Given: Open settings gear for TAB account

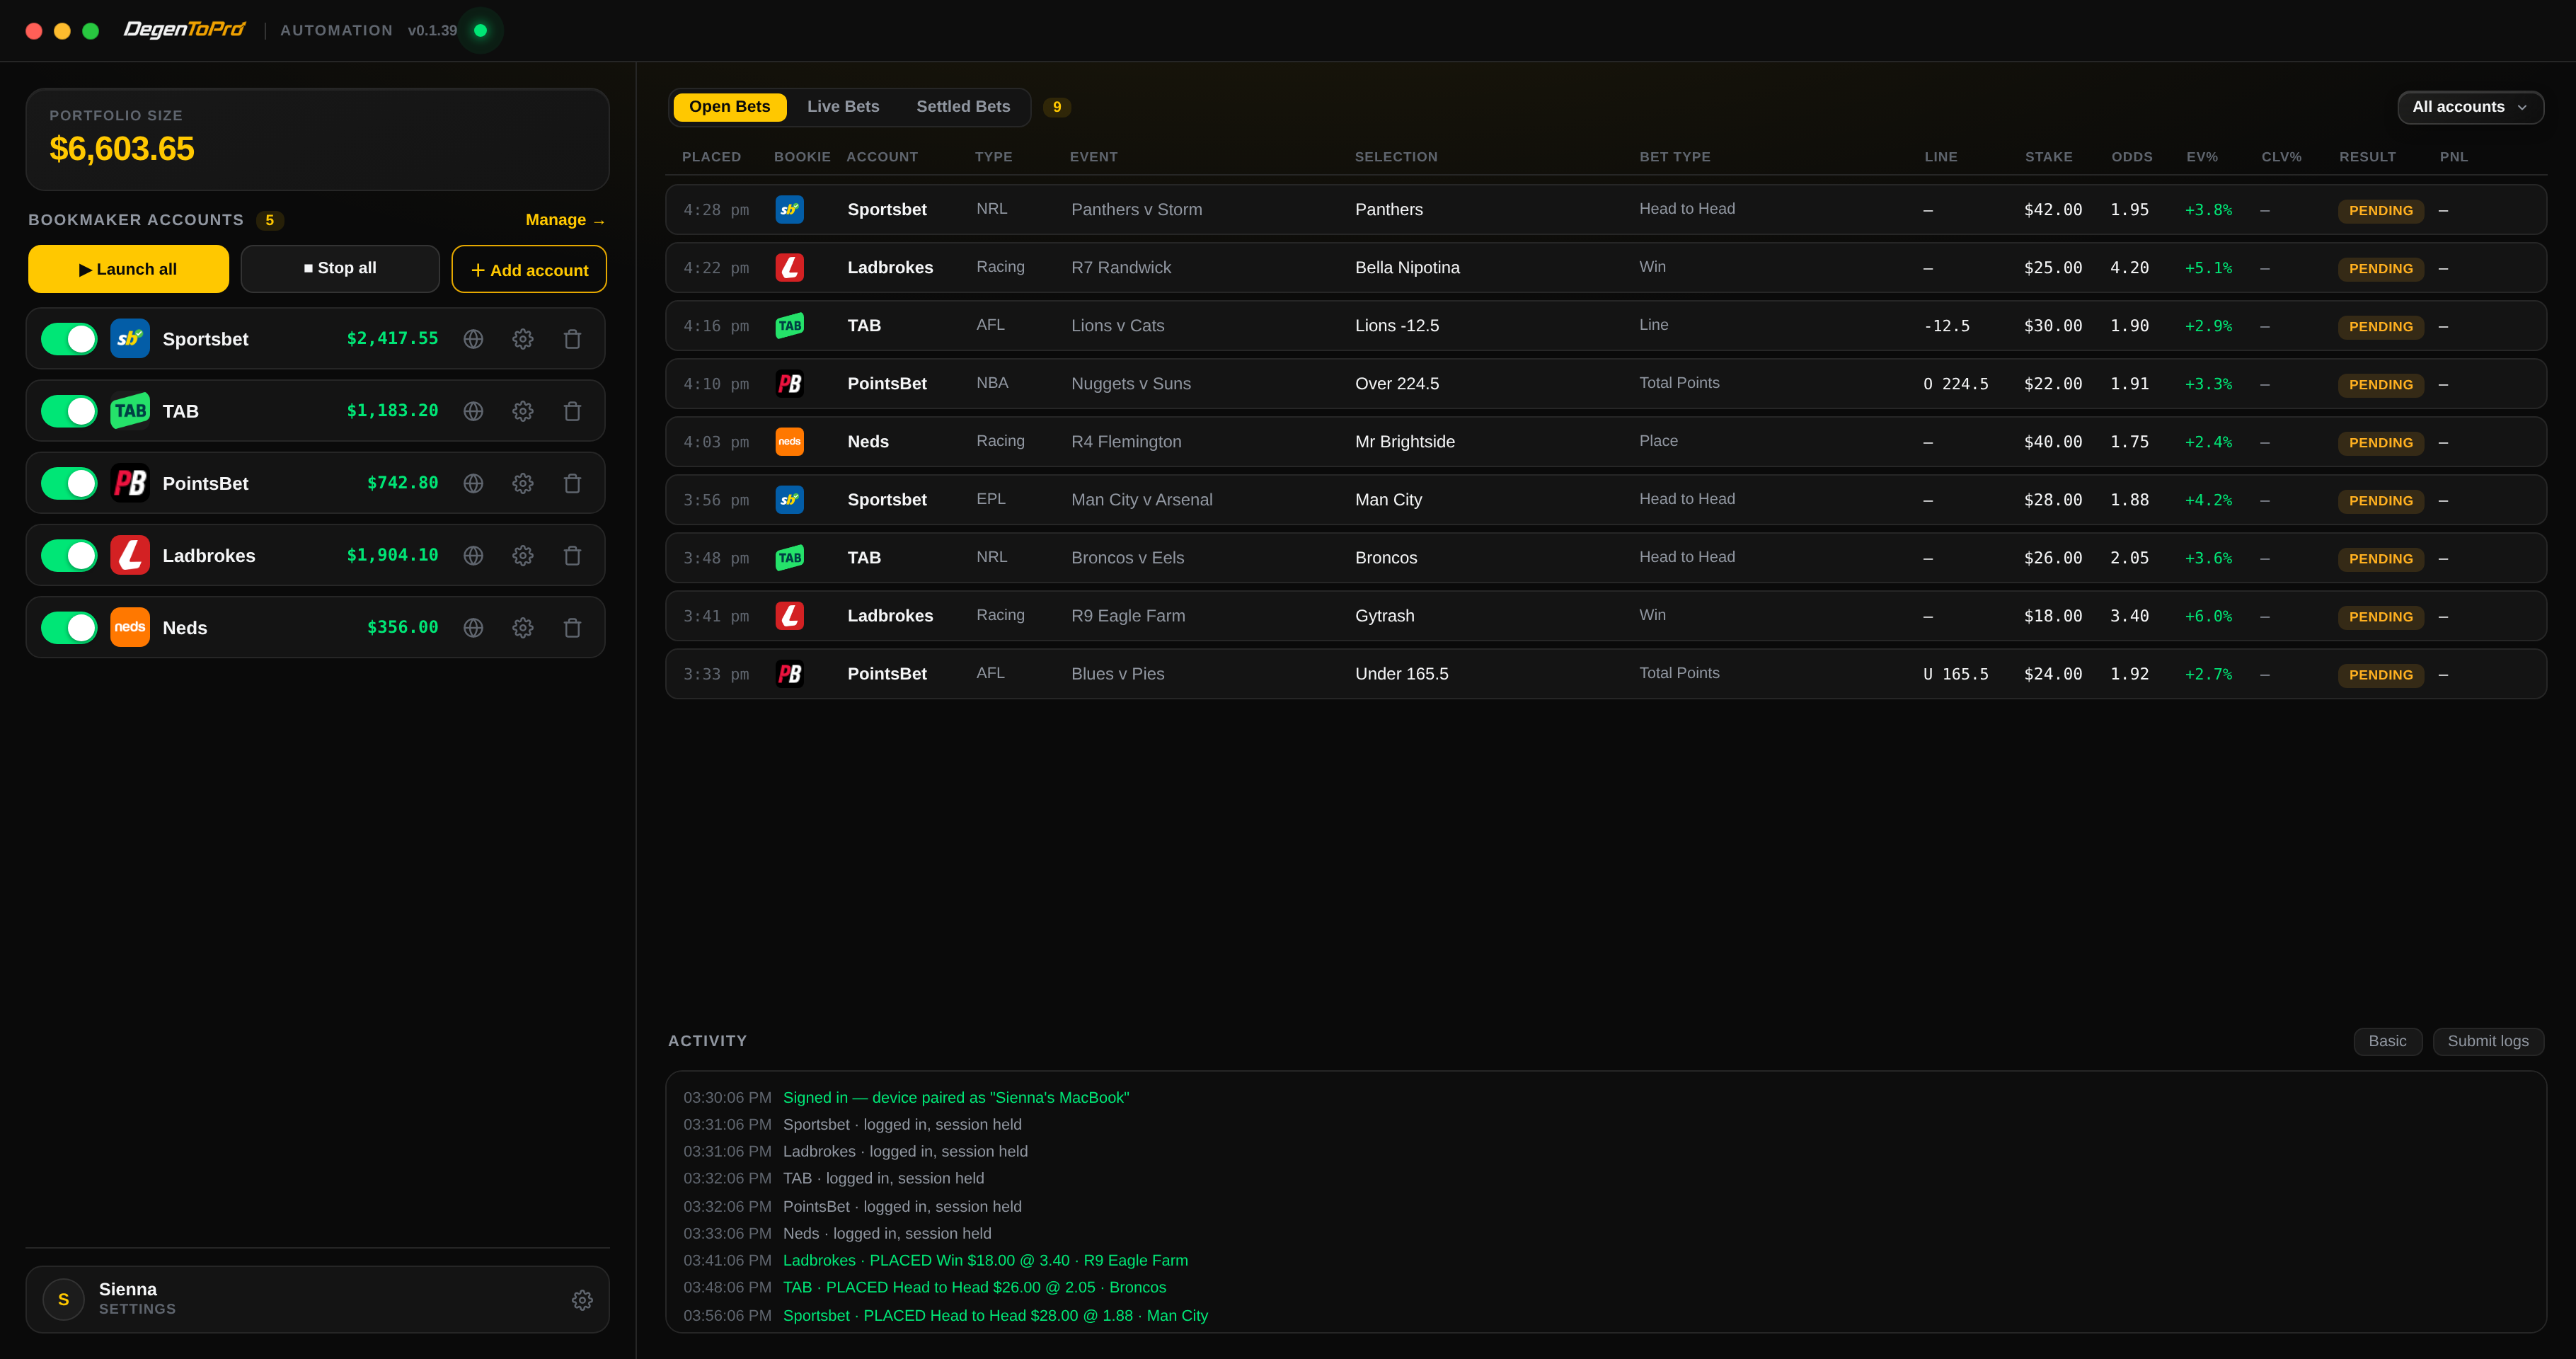Looking at the screenshot, I should point(523,411).
